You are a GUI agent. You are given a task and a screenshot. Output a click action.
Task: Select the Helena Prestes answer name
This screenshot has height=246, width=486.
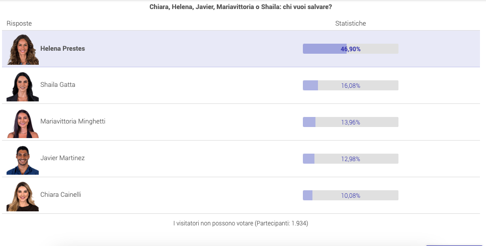tap(62, 49)
